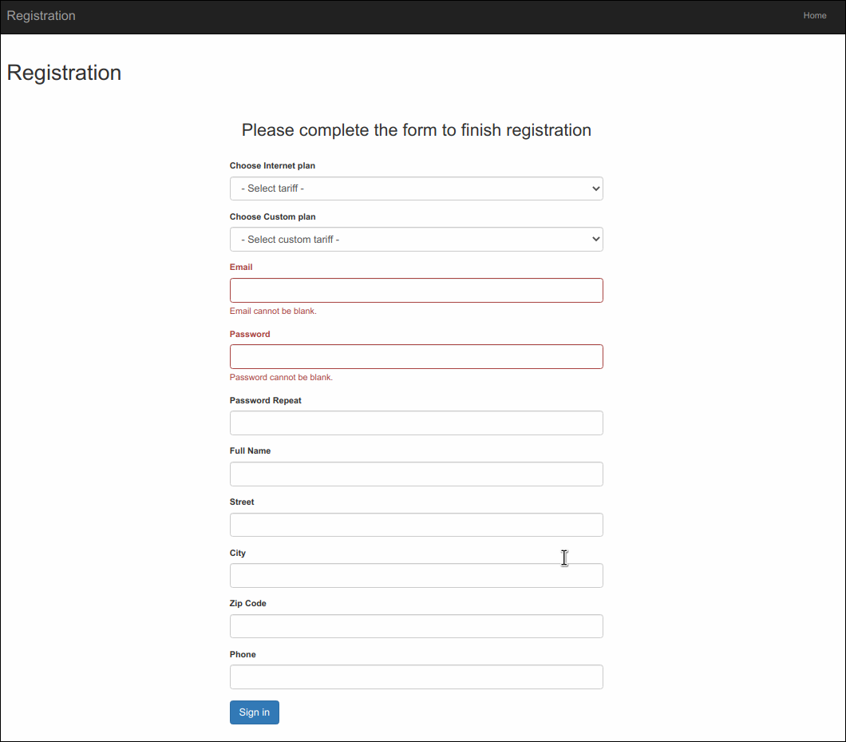Click the Choose Custom plan label
Image resolution: width=846 pixels, height=742 pixels.
point(271,216)
